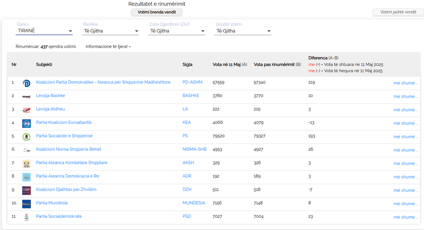Click the PD-ASHM sigla link
Viewport: 424px width, 230px height.
pos(192,82)
